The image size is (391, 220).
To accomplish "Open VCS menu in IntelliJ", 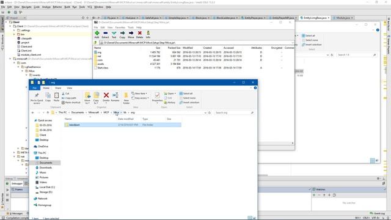I will (90, 7).
